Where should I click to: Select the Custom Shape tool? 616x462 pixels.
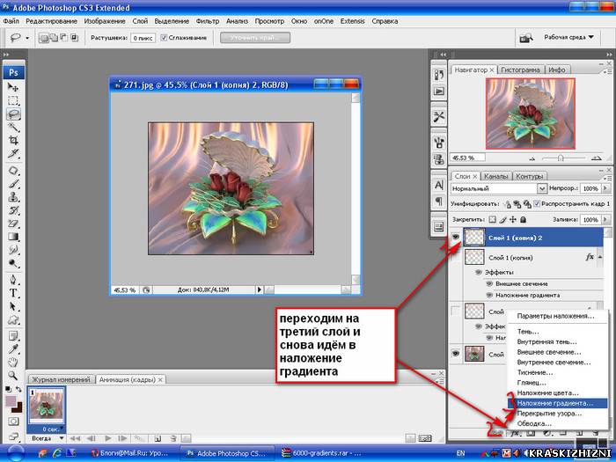pyautogui.click(x=13, y=319)
